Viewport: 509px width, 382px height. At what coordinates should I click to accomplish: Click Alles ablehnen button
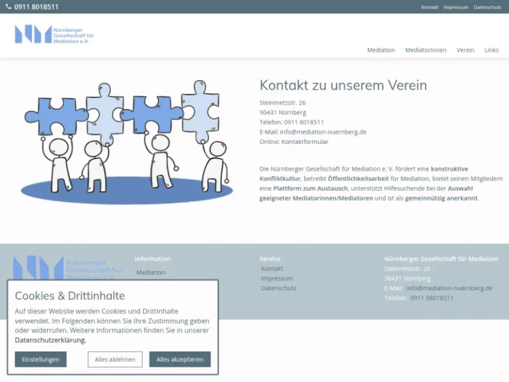tap(115, 359)
